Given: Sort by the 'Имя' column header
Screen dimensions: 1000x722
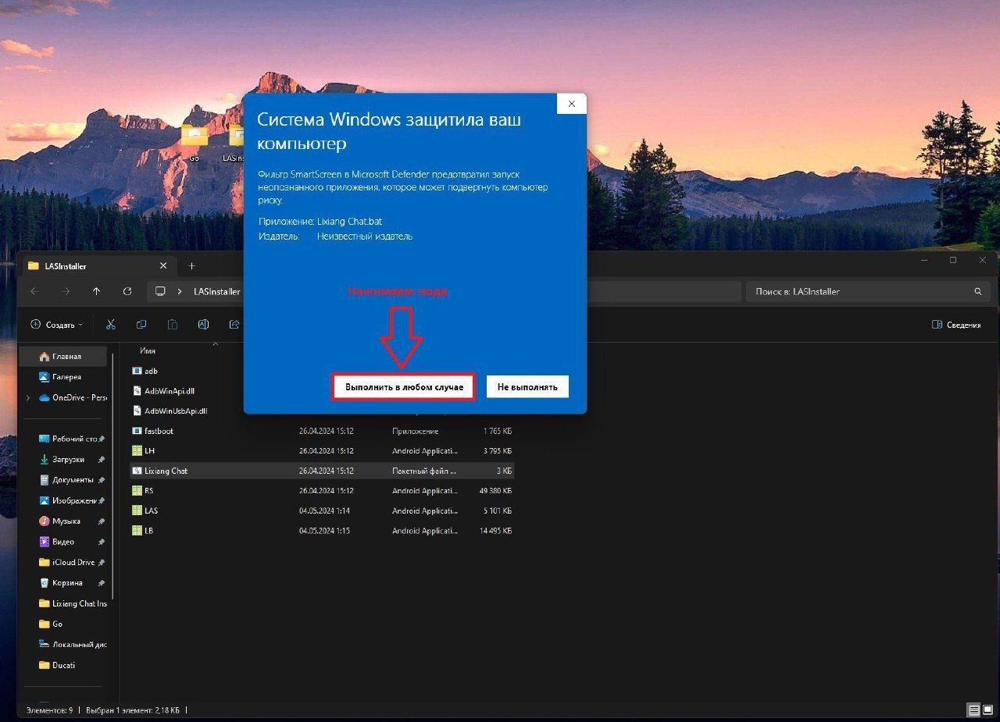Looking at the screenshot, I should click(148, 351).
